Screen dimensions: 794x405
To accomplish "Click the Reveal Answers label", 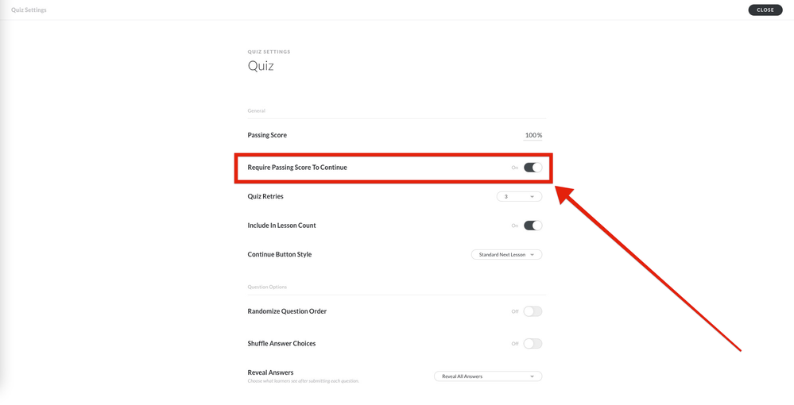I will point(270,372).
